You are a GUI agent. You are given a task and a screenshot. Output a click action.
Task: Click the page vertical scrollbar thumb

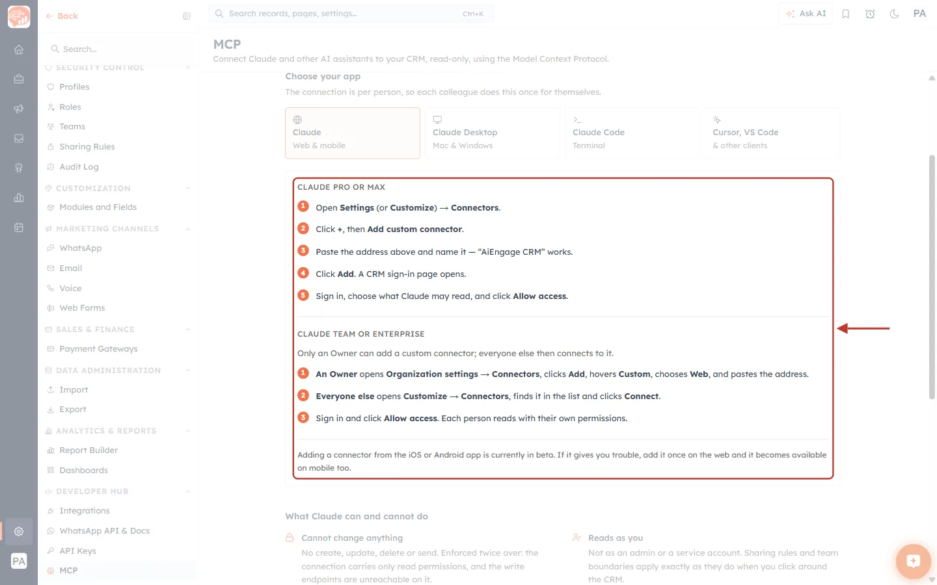(932, 277)
